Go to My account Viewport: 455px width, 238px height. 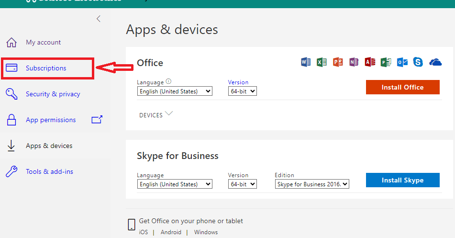click(43, 43)
